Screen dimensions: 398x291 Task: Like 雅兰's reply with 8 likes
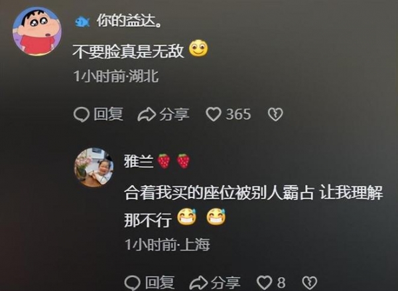click(x=264, y=282)
